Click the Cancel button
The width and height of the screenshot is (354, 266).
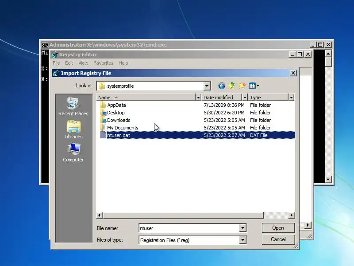point(278,239)
